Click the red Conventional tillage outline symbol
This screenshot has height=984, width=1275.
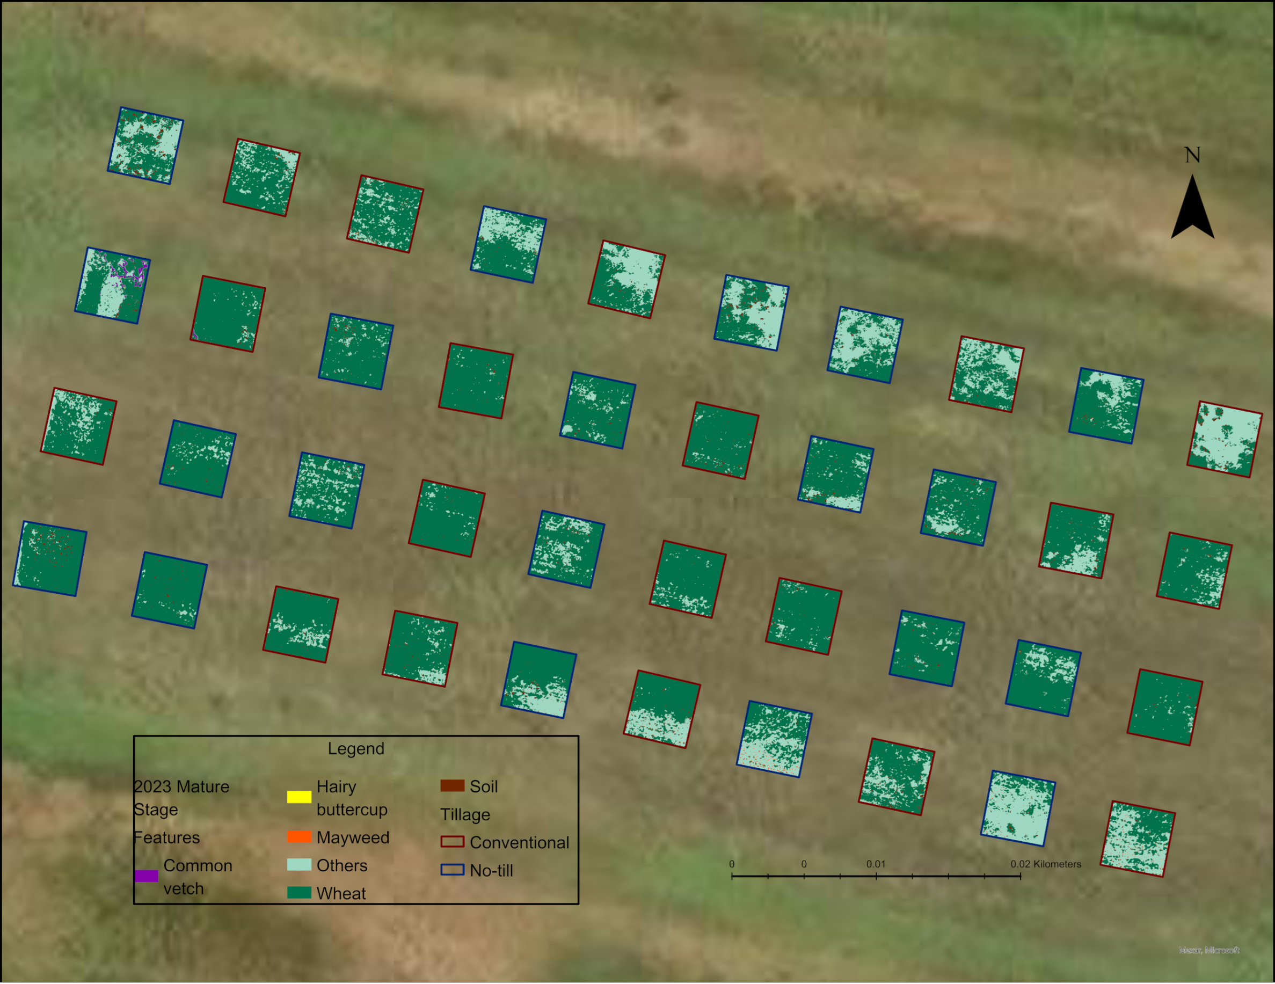pos(453,842)
